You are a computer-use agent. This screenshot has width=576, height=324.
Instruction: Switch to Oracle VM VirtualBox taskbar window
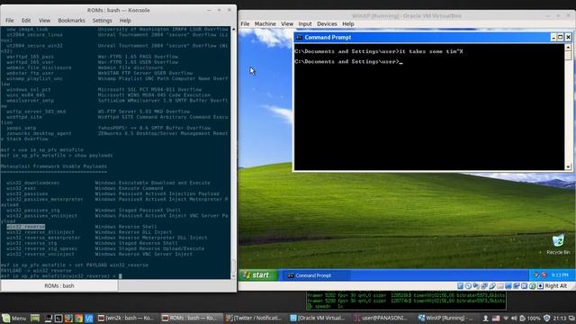pos(318,318)
